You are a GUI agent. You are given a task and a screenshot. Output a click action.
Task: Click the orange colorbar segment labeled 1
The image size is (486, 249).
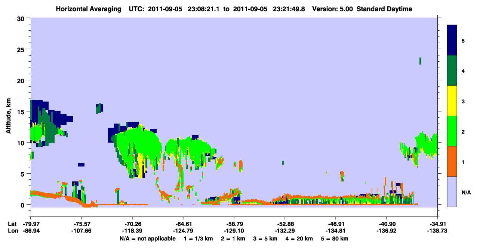pos(452,161)
